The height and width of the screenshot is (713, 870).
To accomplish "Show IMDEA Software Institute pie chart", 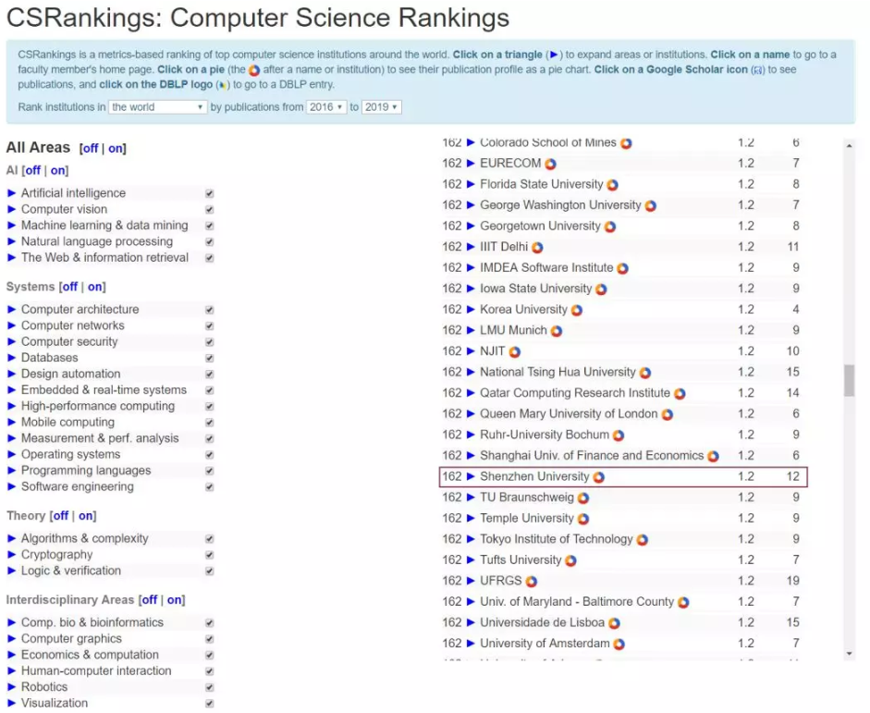I will tap(622, 268).
